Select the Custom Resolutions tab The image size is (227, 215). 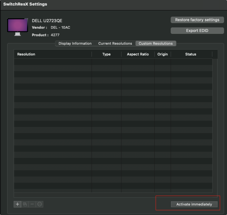click(156, 43)
